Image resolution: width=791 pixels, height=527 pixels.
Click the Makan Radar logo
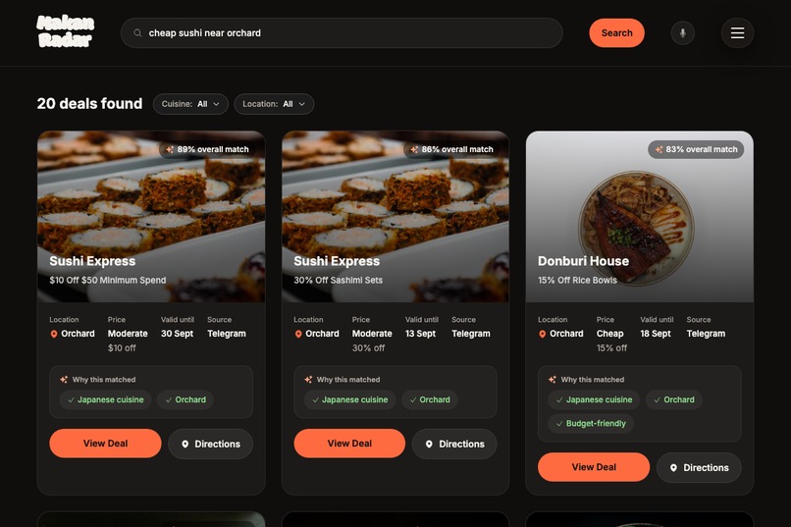(66, 31)
